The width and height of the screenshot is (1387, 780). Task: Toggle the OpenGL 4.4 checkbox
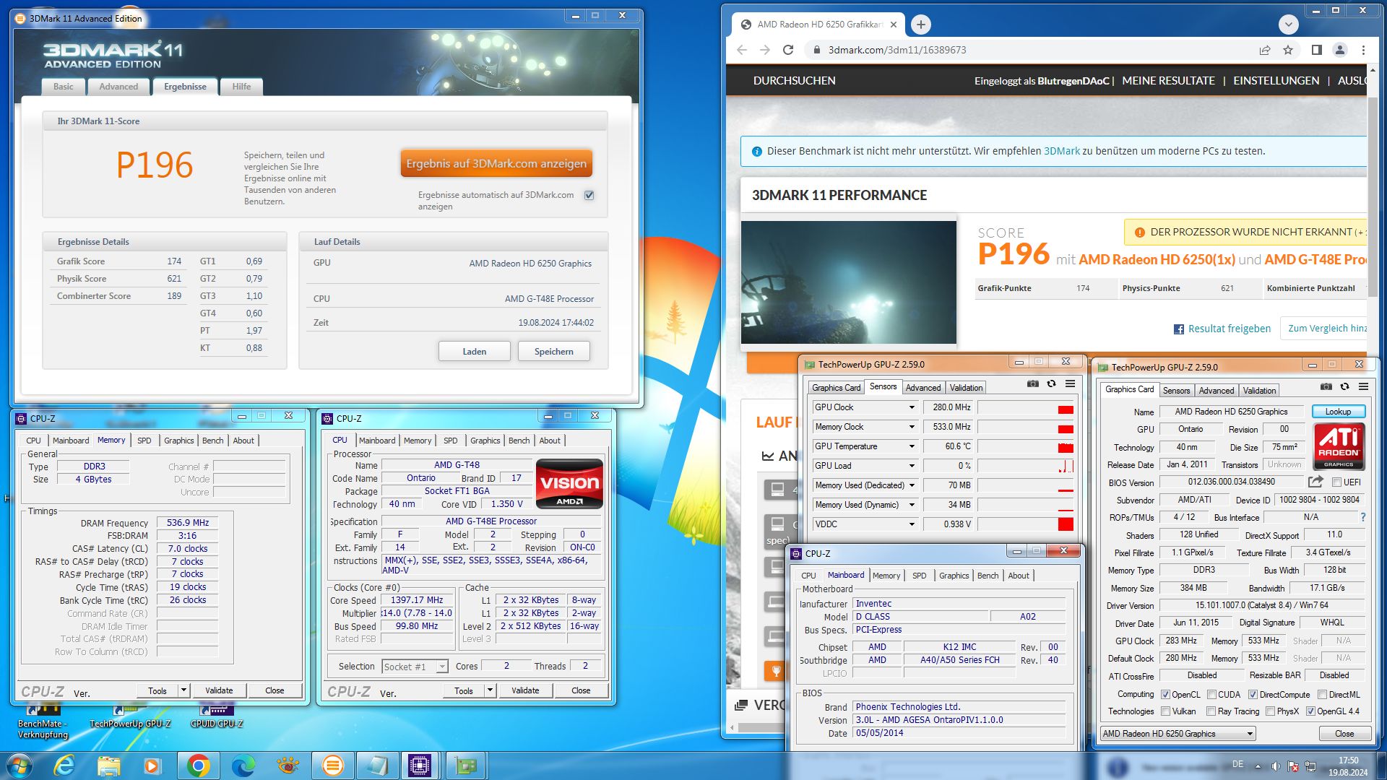[x=1310, y=711]
